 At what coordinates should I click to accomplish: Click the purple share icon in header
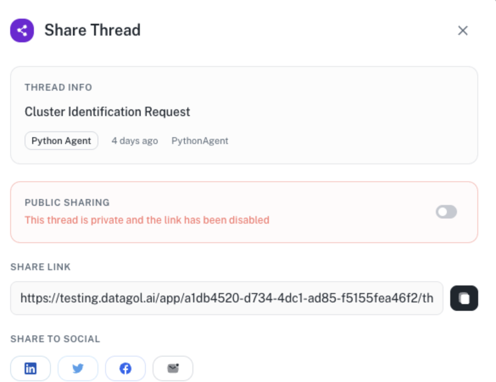pyautogui.click(x=22, y=30)
